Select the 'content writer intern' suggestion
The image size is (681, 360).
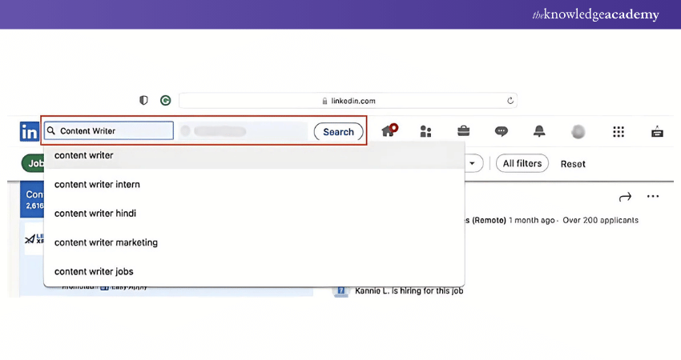click(97, 185)
